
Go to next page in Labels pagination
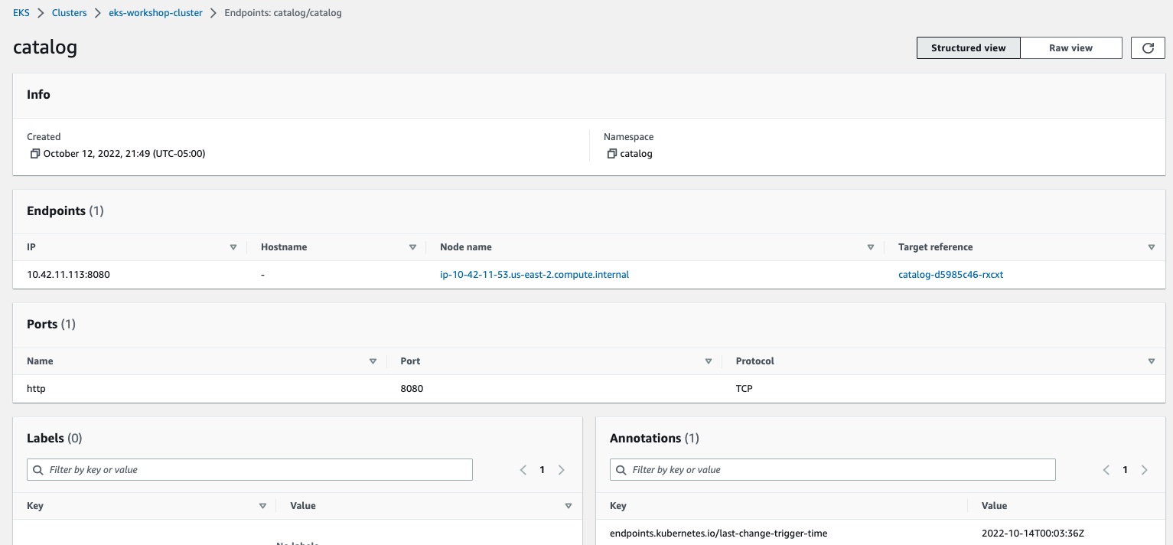point(561,470)
